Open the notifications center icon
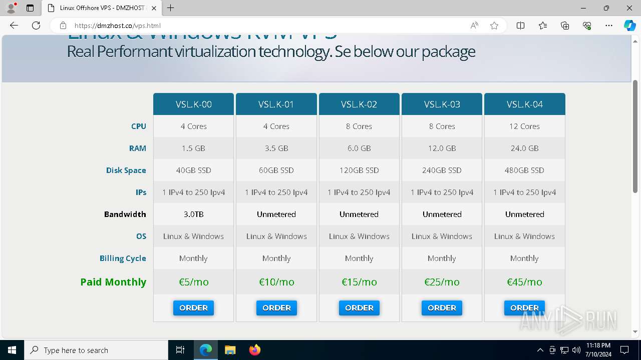The image size is (641, 360). click(x=624, y=350)
